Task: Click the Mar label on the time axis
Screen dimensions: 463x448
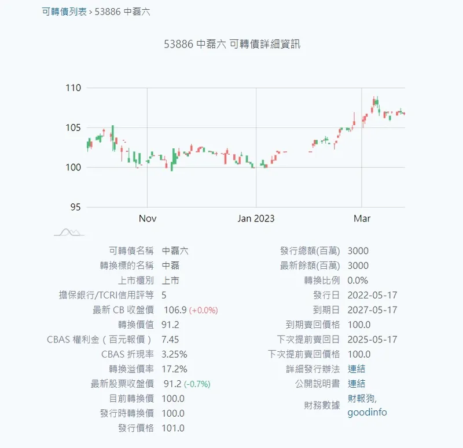Action: (362, 218)
